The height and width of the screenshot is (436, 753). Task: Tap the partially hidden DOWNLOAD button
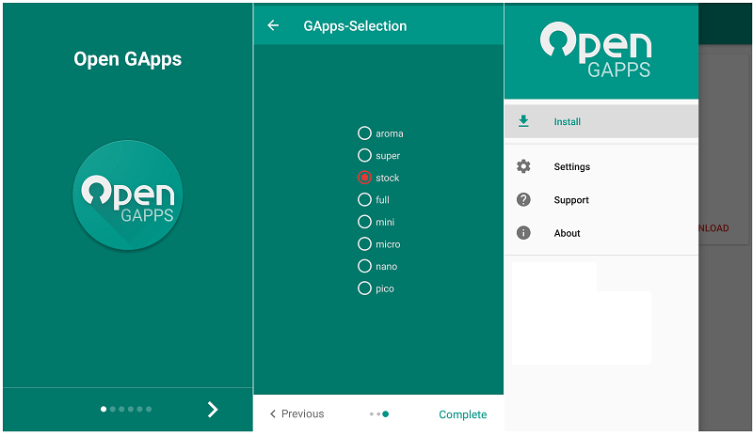point(713,228)
